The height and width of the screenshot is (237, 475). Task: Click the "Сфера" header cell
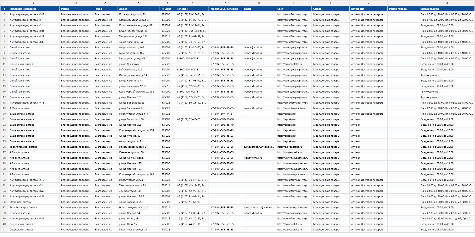(x=330, y=9)
